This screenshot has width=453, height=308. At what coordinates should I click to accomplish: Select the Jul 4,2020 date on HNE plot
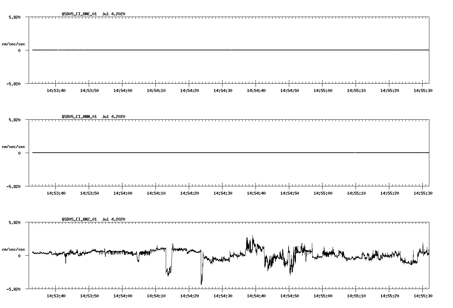114,14
